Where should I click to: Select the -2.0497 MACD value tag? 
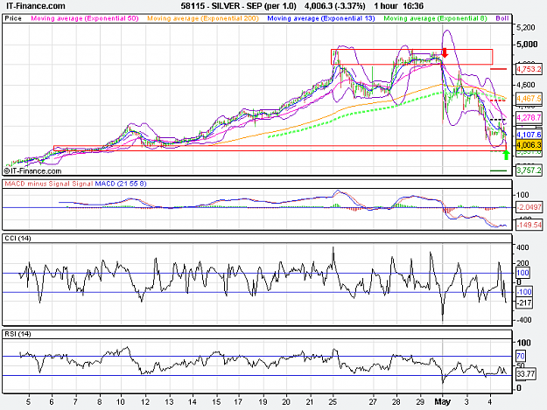(529, 207)
